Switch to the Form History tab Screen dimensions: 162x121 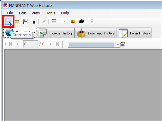(x=134, y=33)
